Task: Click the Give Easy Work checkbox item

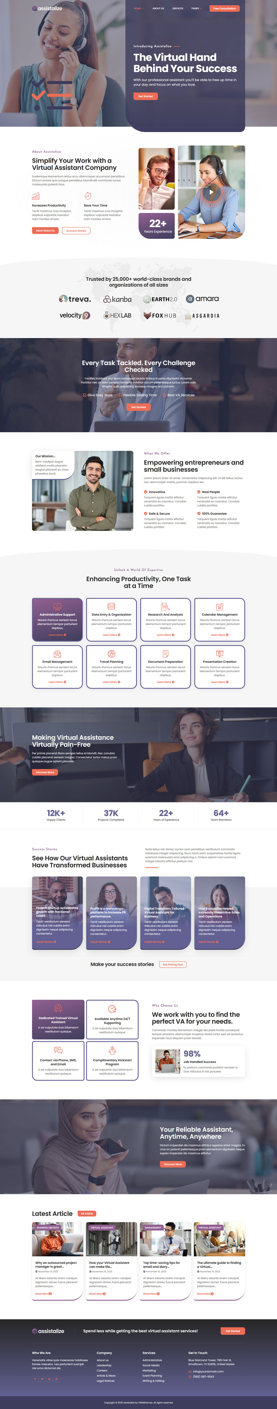Action: (x=98, y=395)
